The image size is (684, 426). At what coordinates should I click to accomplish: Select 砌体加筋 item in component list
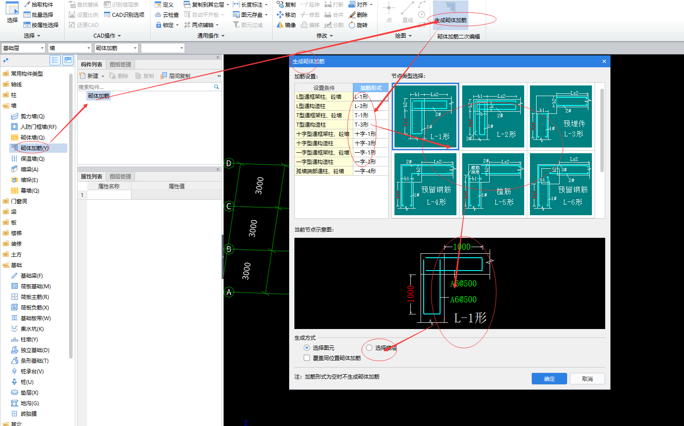pyautogui.click(x=98, y=96)
